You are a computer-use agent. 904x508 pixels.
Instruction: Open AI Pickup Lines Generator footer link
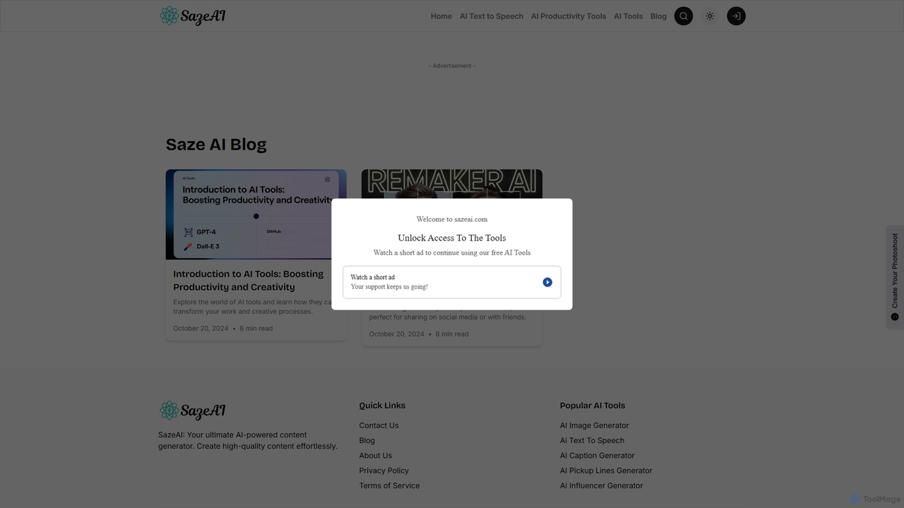click(x=606, y=471)
